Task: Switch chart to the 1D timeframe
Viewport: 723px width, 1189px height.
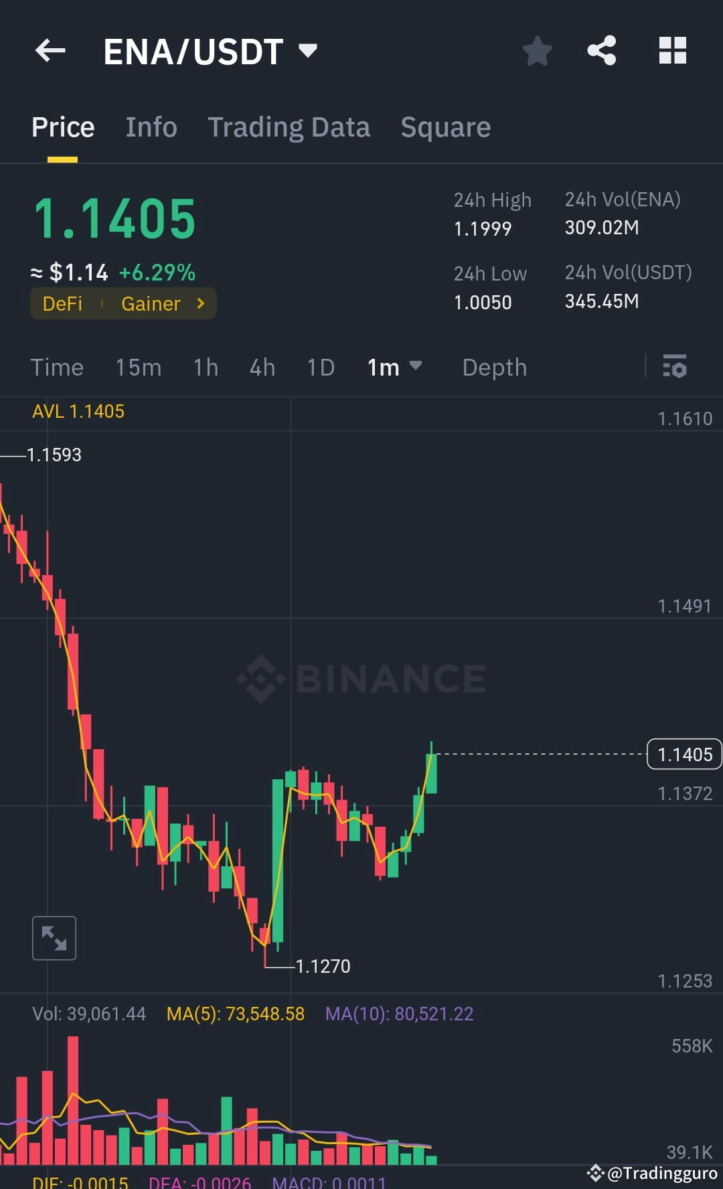Action: pos(320,367)
